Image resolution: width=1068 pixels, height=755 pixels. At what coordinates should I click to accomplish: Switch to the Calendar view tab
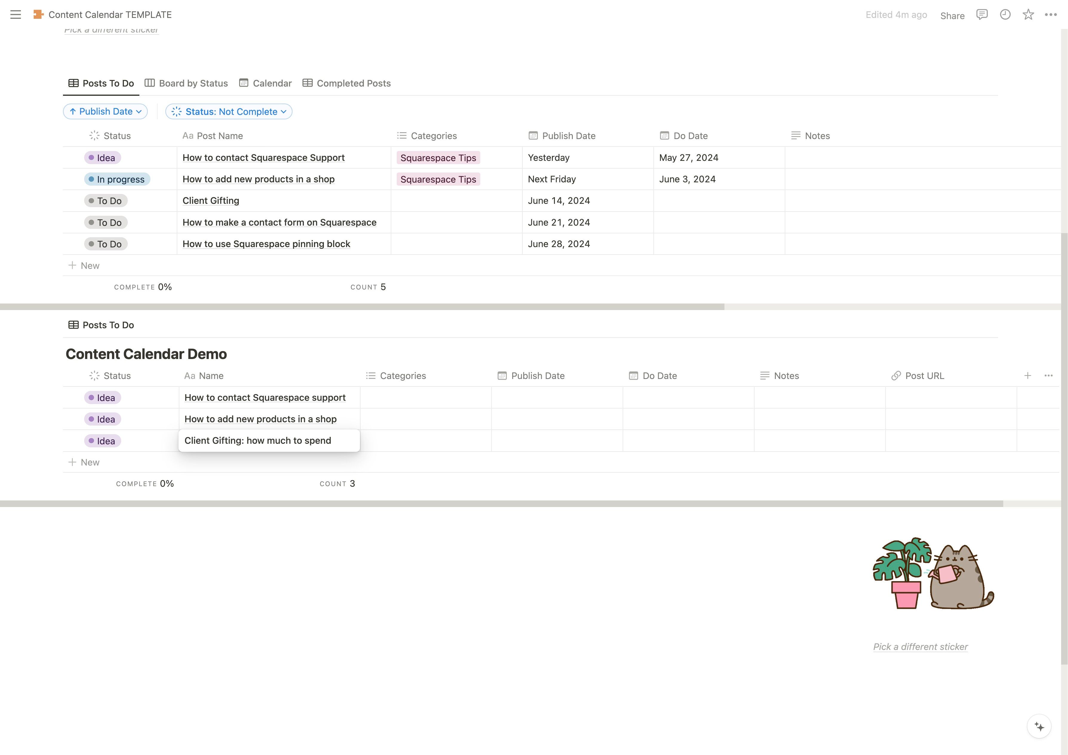pyautogui.click(x=265, y=83)
